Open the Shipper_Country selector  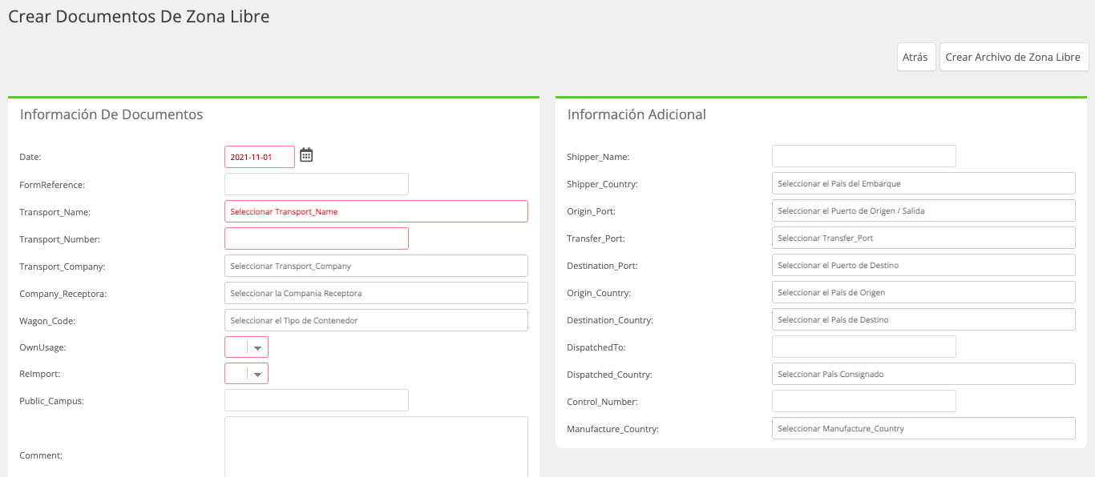coord(923,183)
